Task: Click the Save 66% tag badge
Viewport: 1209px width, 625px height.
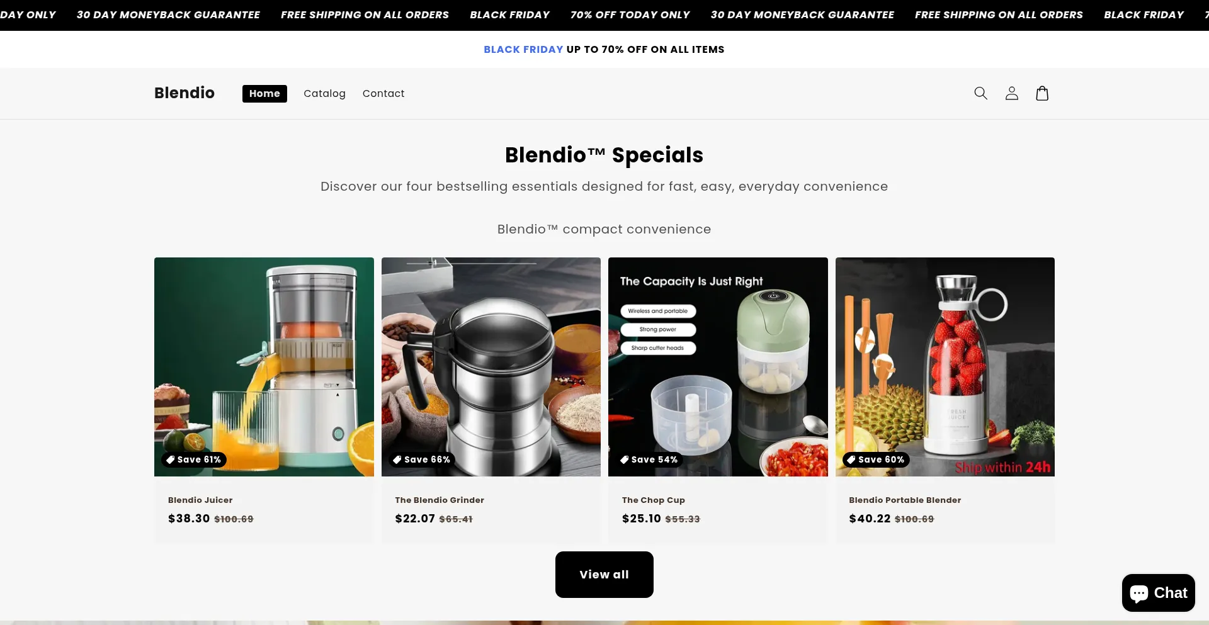Action: [x=421, y=459]
